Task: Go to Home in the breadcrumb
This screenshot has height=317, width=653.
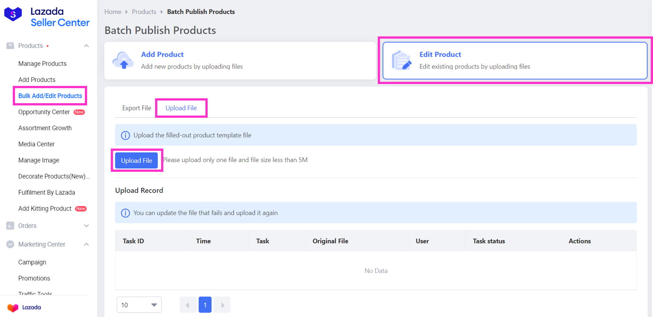Action: pos(113,12)
